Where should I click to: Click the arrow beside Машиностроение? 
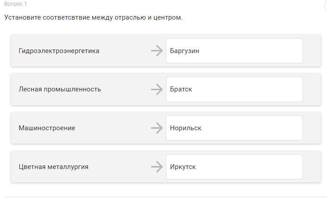(157, 128)
